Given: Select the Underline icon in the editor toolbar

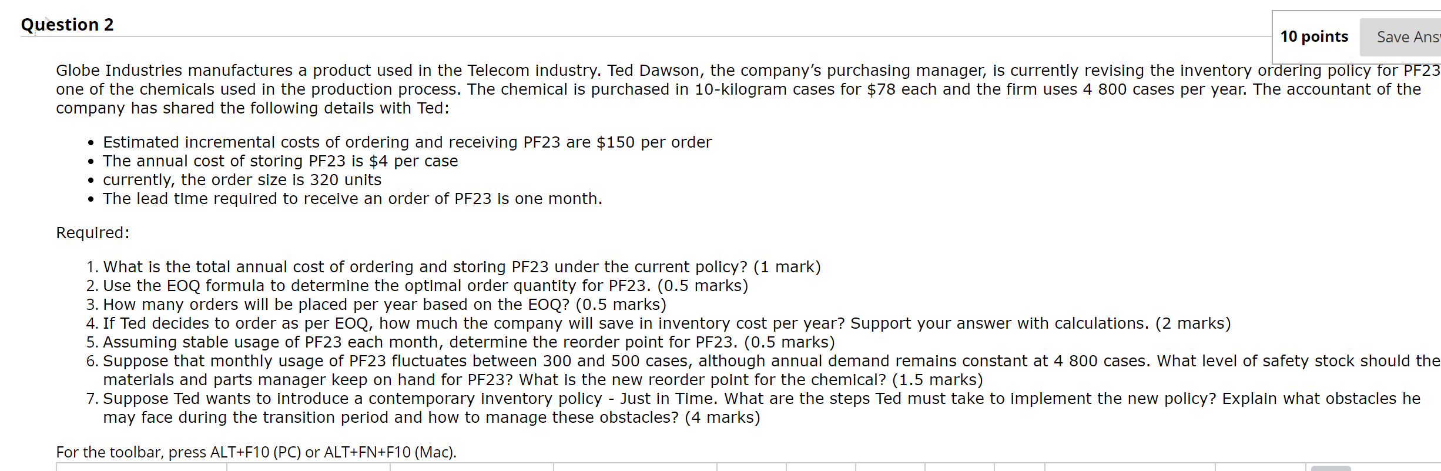Looking at the screenshot, I should point(820,469).
